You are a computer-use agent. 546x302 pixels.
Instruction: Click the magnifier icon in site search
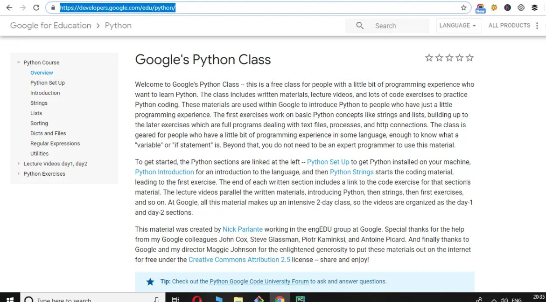click(x=360, y=25)
